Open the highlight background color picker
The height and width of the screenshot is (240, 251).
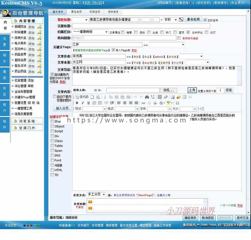coord(169,103)
